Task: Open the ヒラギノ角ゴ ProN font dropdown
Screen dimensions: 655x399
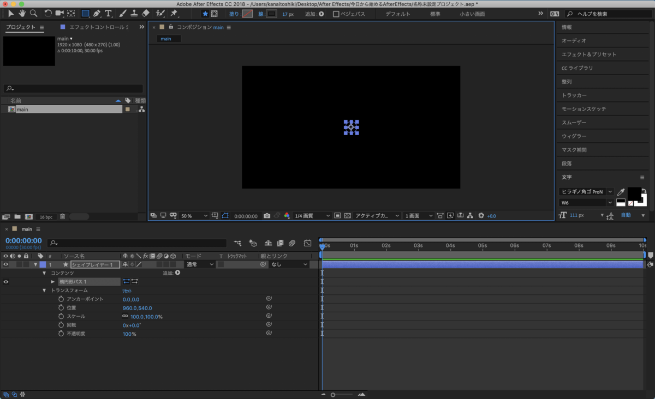Action: point(587,192)
